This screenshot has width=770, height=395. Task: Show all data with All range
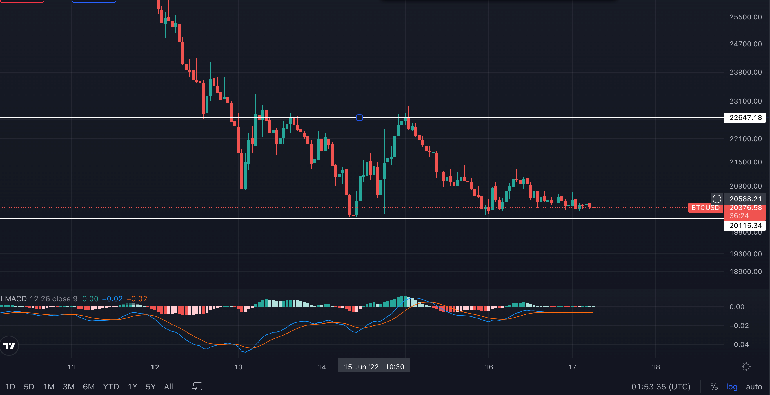tap(169, 387)
